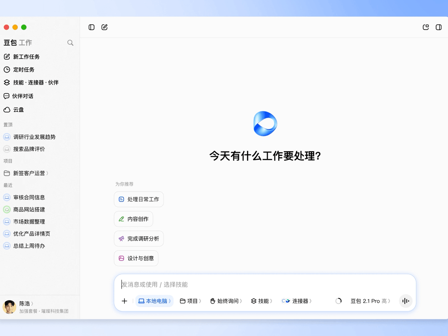Open the search magnifier in sidebar
Viewport: 448px width, 336px height.
click(x=70, y=43)
